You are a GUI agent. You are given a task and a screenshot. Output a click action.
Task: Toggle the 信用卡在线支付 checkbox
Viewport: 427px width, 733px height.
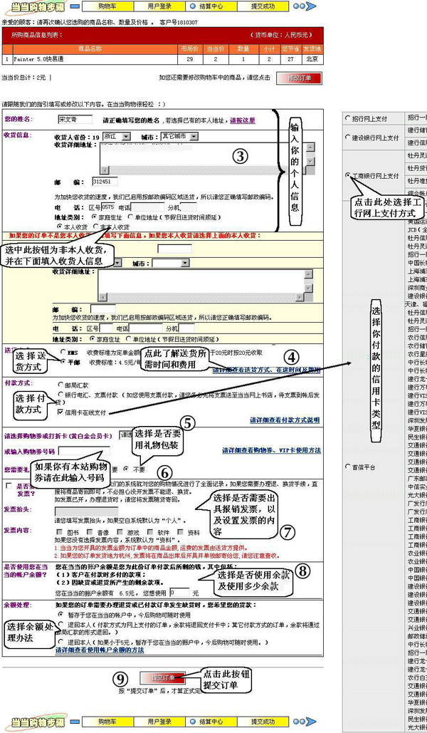click(x=60, y=412)
